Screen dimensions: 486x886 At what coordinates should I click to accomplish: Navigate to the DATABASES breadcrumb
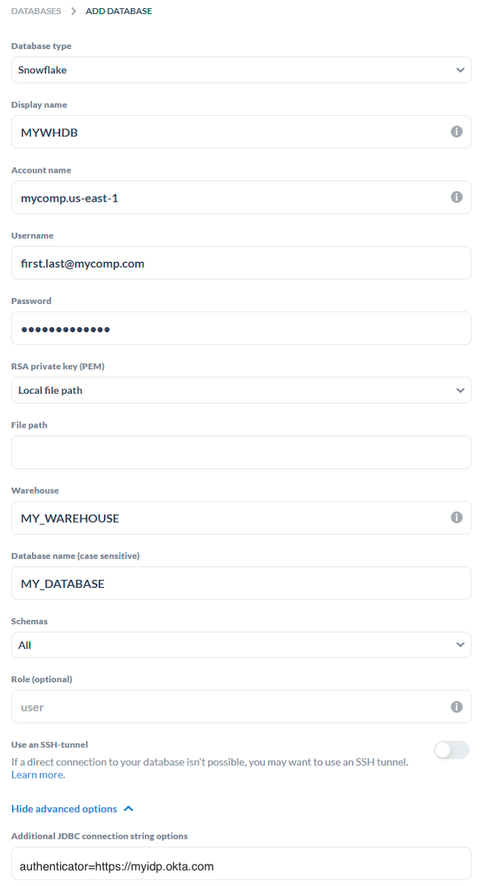(36, 11)
